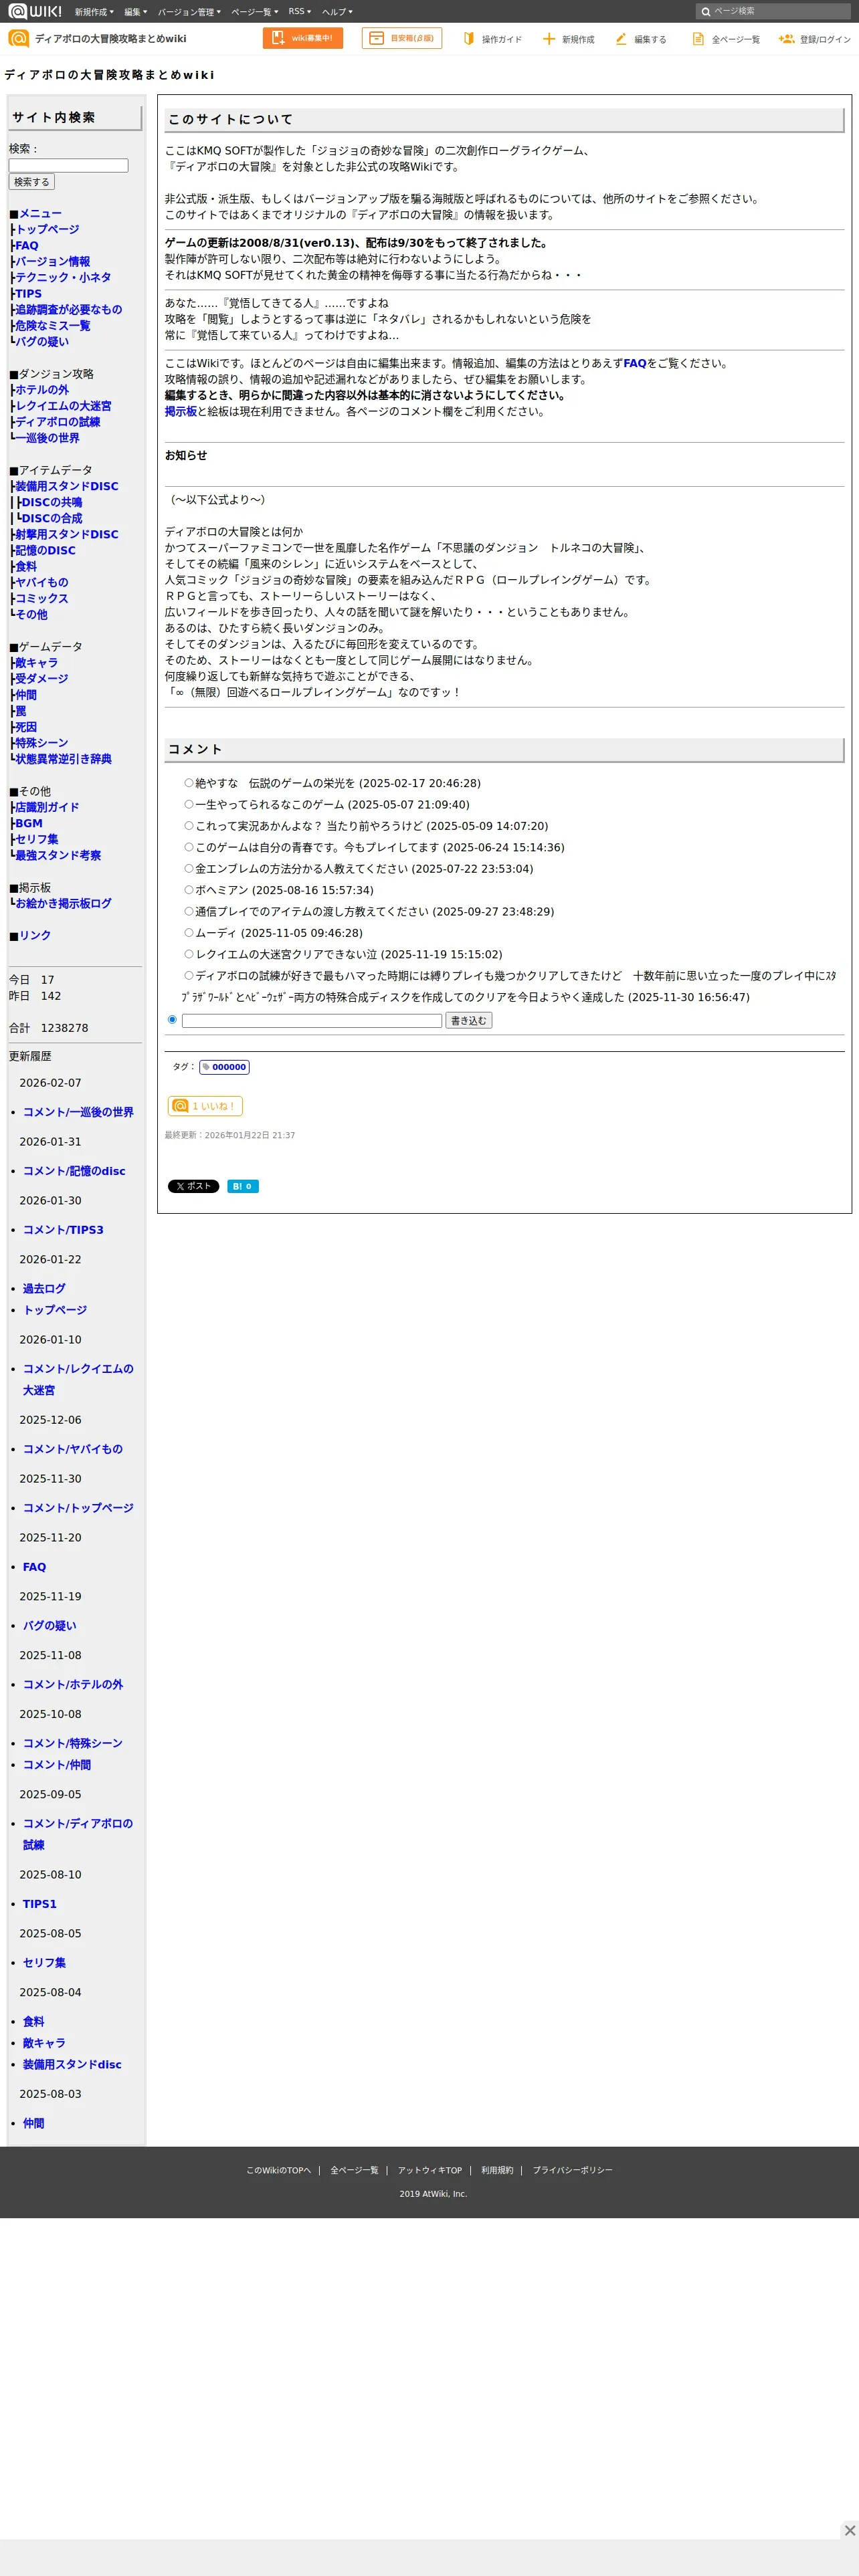Click 利用規約 in the footer
This screenshot has width=859, height=2576.
click(497, 2170)
